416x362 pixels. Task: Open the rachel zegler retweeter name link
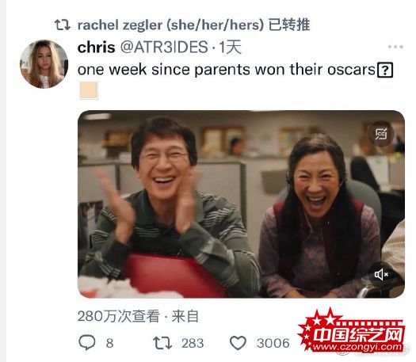tap(170, 25)
